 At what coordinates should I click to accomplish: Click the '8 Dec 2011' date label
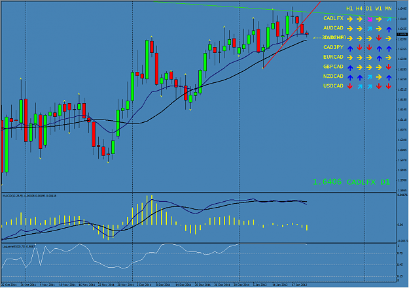click(x=164, y=285)
